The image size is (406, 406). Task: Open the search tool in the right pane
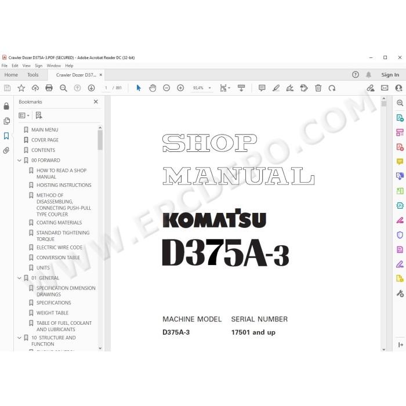tap(400, 103)
